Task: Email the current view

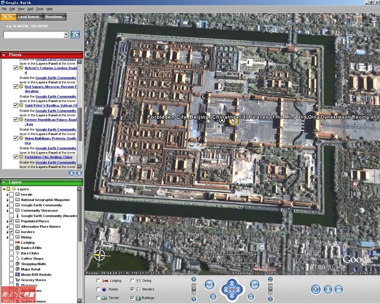Action: (x=339, y=289)
